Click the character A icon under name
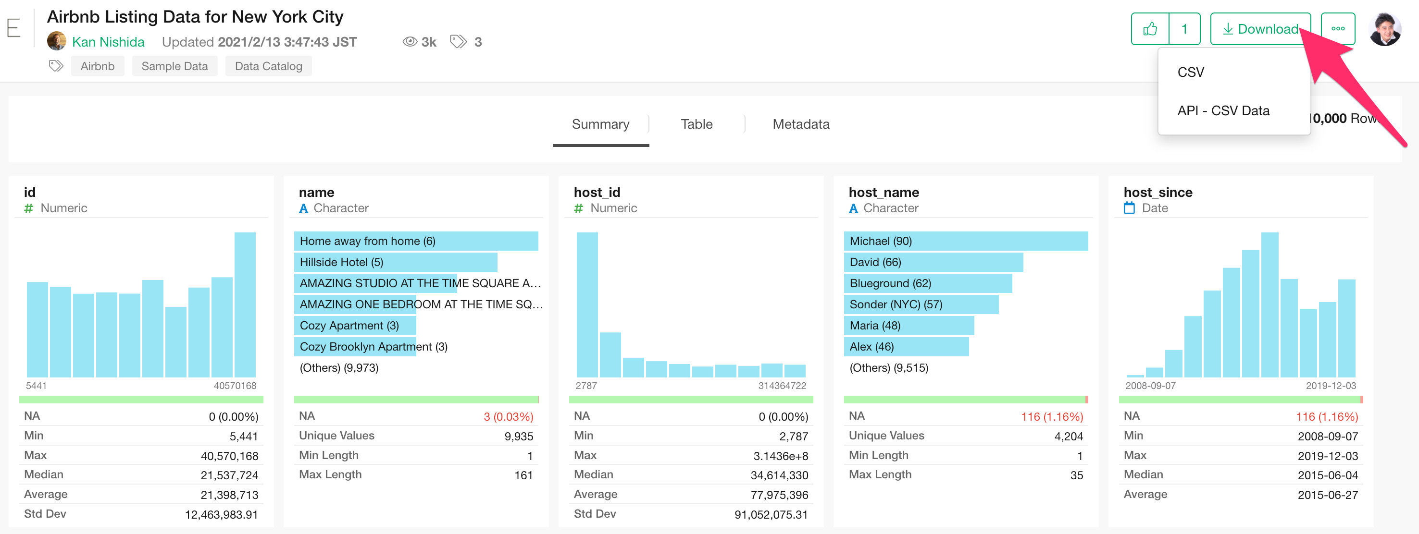Image resolution: width=1419 pixels, height=534 pixels. 303,208
